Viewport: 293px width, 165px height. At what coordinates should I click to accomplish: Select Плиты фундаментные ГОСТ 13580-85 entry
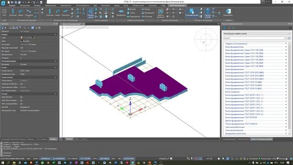point(241,124)
